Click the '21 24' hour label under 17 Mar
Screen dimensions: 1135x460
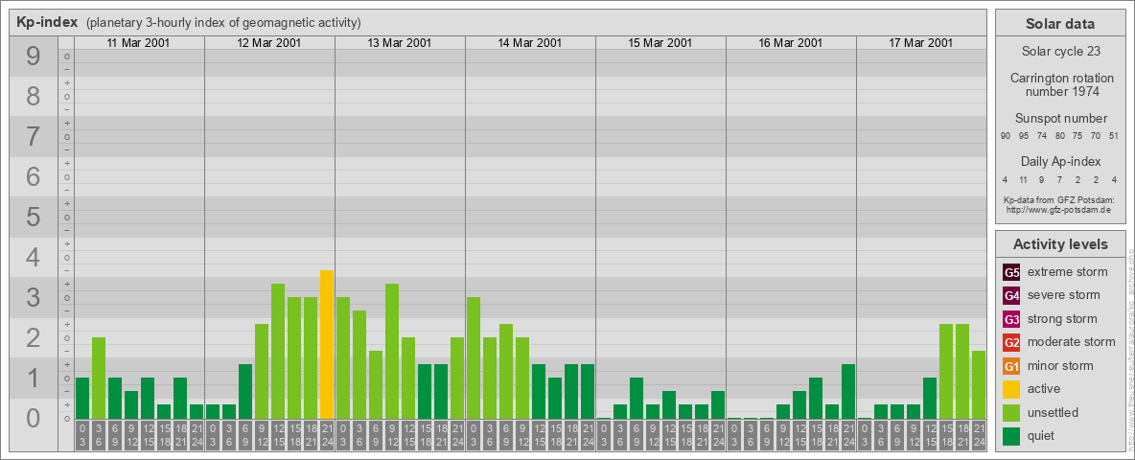[x=979, y=436]
